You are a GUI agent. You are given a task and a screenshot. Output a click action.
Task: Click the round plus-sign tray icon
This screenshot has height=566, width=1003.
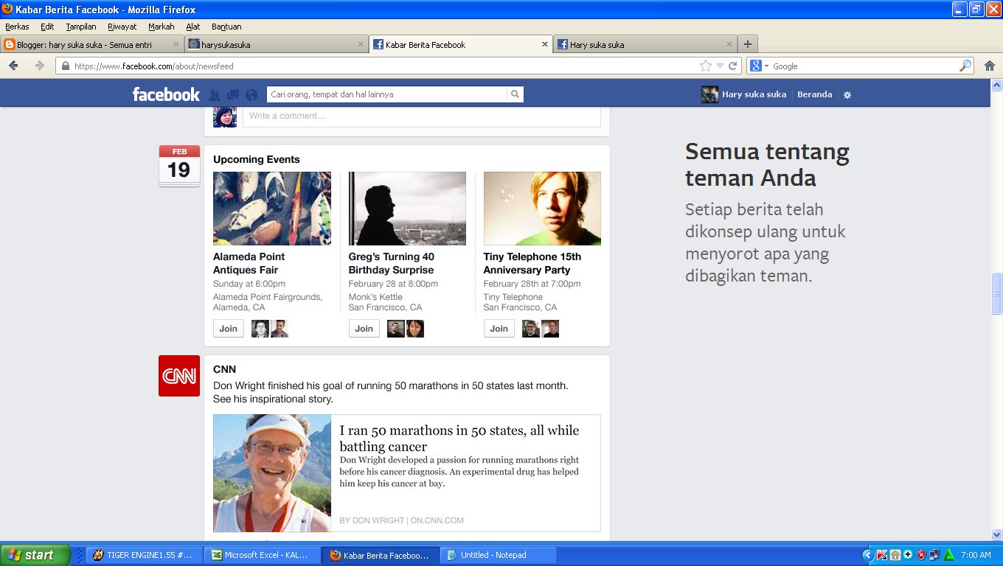tap(908, 555)
